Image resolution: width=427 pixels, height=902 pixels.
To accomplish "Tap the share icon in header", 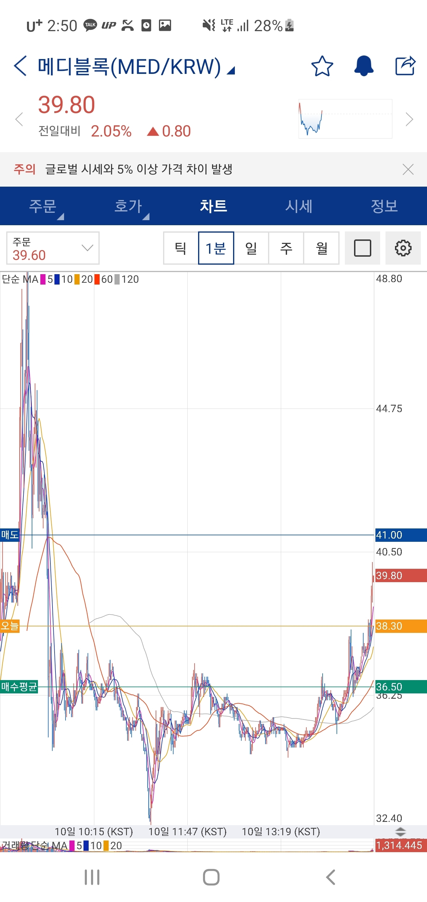I will (405, 66).
